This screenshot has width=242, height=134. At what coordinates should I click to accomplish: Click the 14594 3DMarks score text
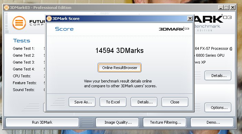click(120, 51)
